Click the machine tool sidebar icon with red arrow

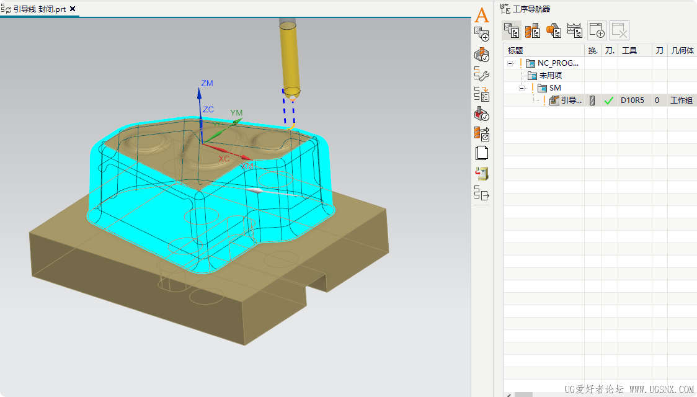(x=481, y=174)
